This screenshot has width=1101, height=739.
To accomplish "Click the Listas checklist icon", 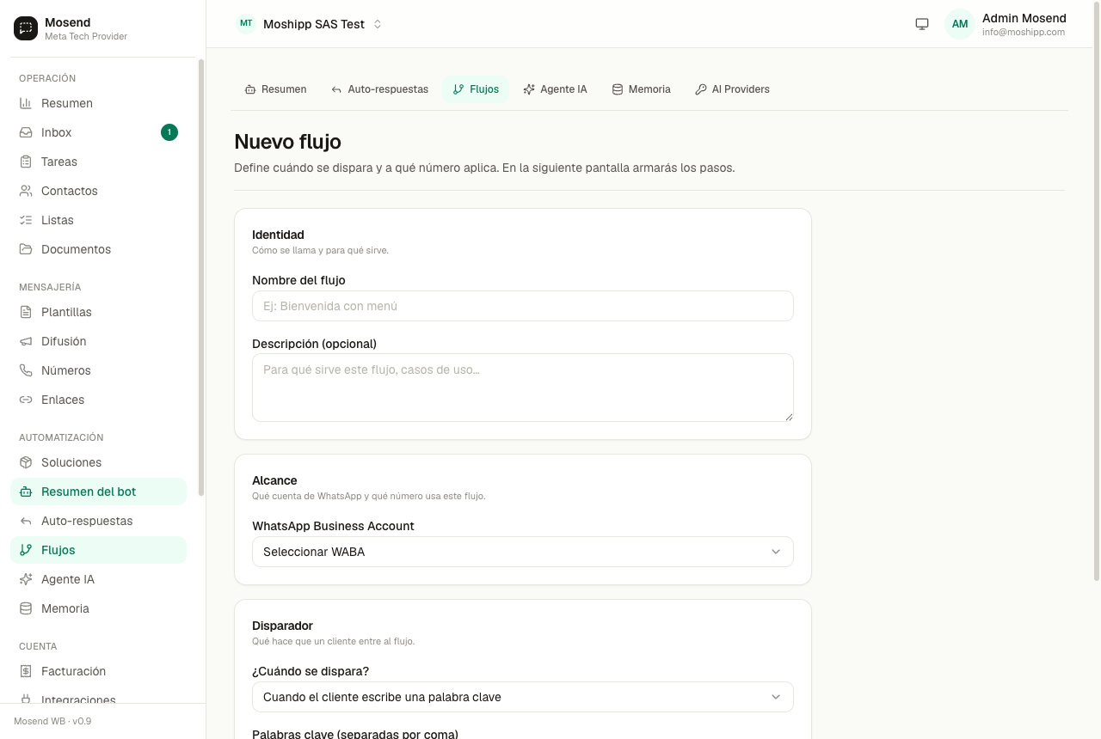I will click(26, 220).
